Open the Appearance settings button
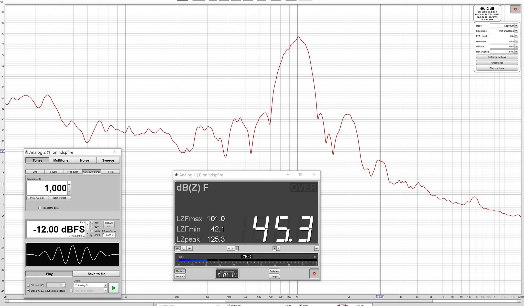Image resolution: width=524 pixels, height=306 pixels. 497,63
